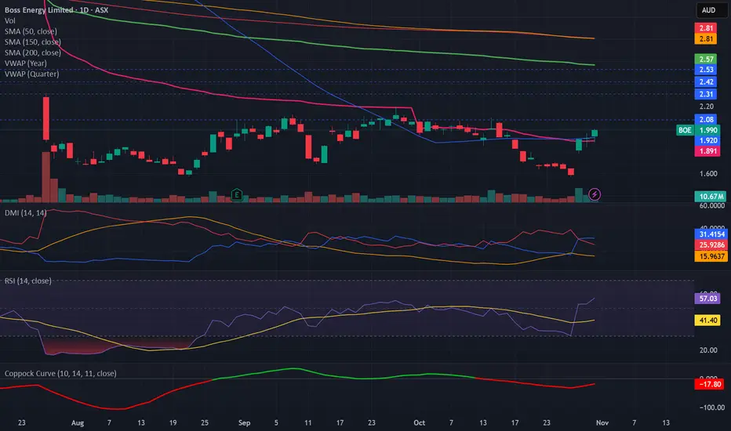Select the Coppock Curve indicator legend
Image resolution: width=731 pixels, height=431 pixels.
click(x=60, y=373)
